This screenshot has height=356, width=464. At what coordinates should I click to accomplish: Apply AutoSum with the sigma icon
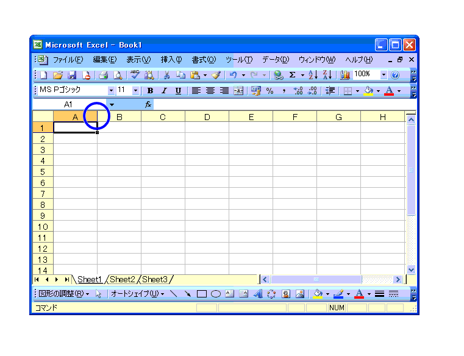coord(293,75)
